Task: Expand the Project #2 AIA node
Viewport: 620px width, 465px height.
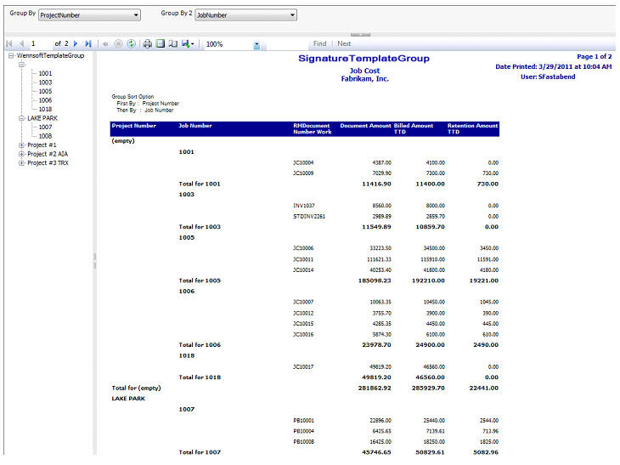Action: (x=21, y=154)
